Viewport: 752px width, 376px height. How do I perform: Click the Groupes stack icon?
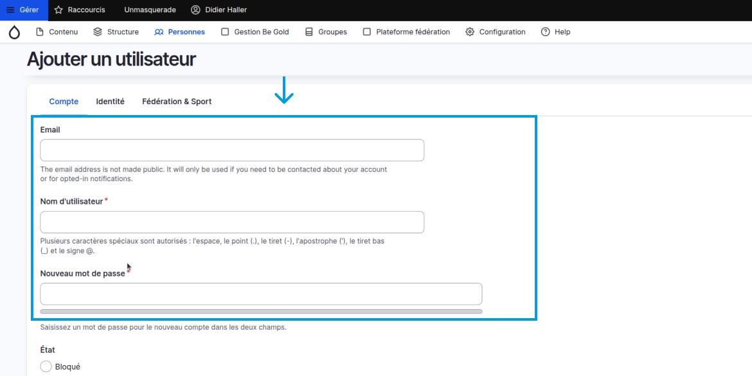(309, 32)
